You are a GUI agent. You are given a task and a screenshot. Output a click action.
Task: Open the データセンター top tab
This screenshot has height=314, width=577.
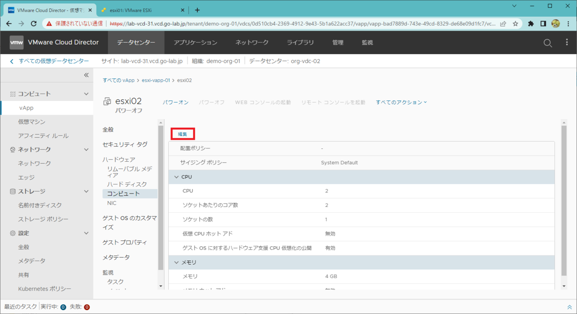[136, 43]
